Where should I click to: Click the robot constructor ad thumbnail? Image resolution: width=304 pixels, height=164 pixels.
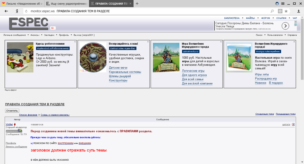[20, 57]
